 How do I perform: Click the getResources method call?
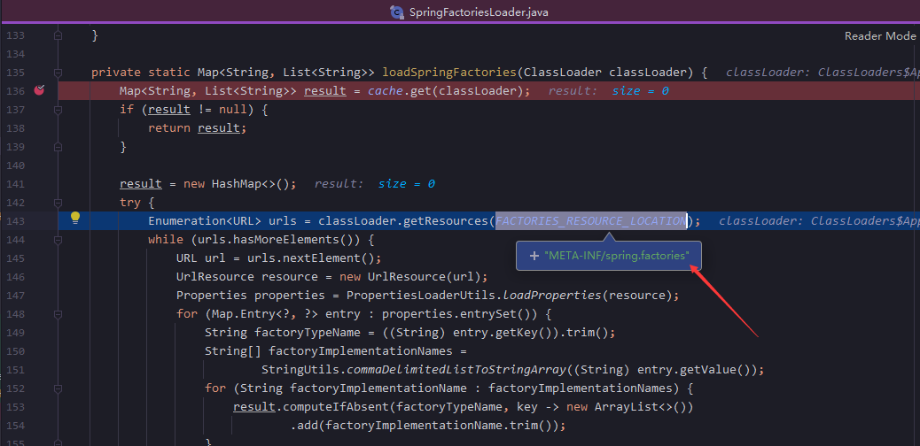[446, 221]
